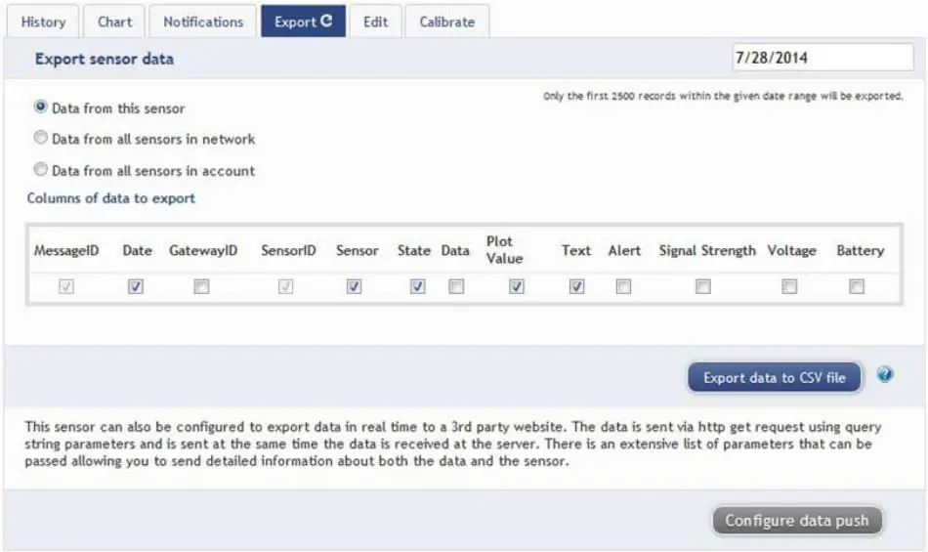Uncheck the Text column checkbox
Image resolution: width=928 pixels, height=552 pixels.
[576, 287]
